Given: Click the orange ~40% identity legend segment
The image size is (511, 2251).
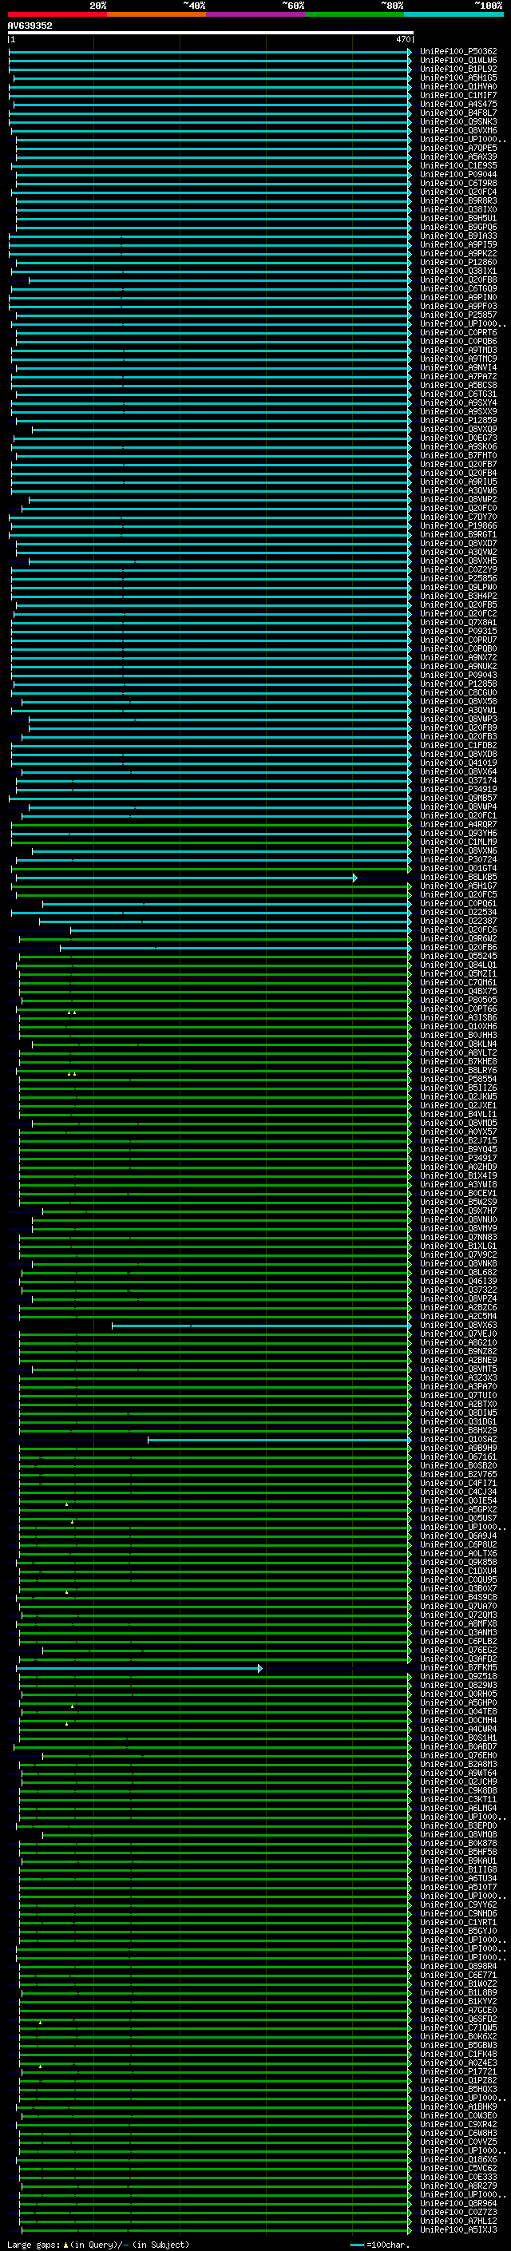Looking at the screenshot, I should click(x=156, y=14).
